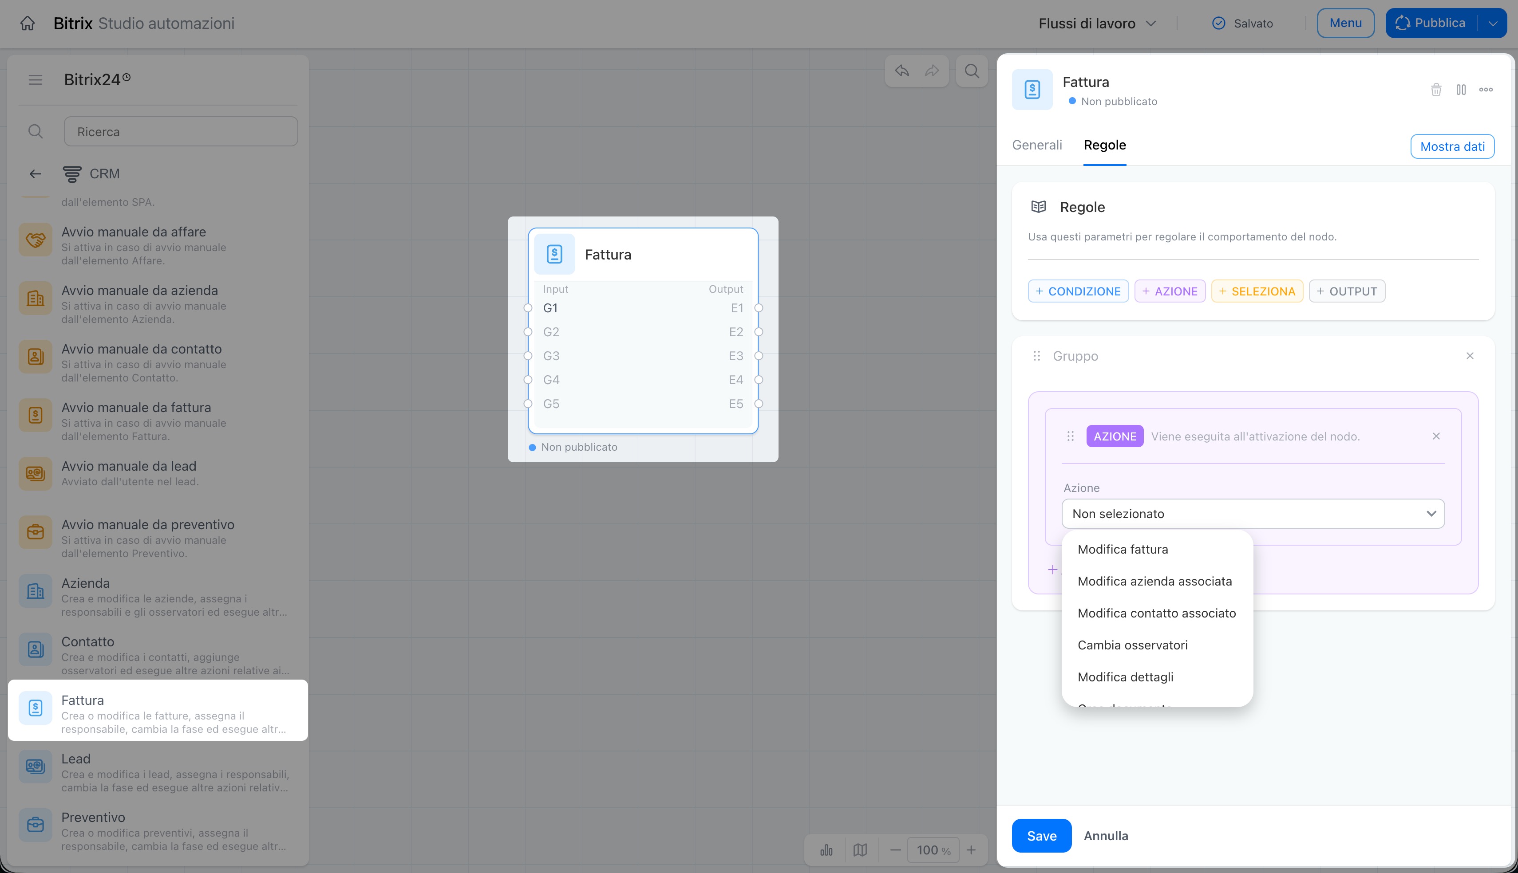The height and width of the screenshot is (873, 1518).
Task: Select Lead item in CRM list
Action: tap(158, 772)
